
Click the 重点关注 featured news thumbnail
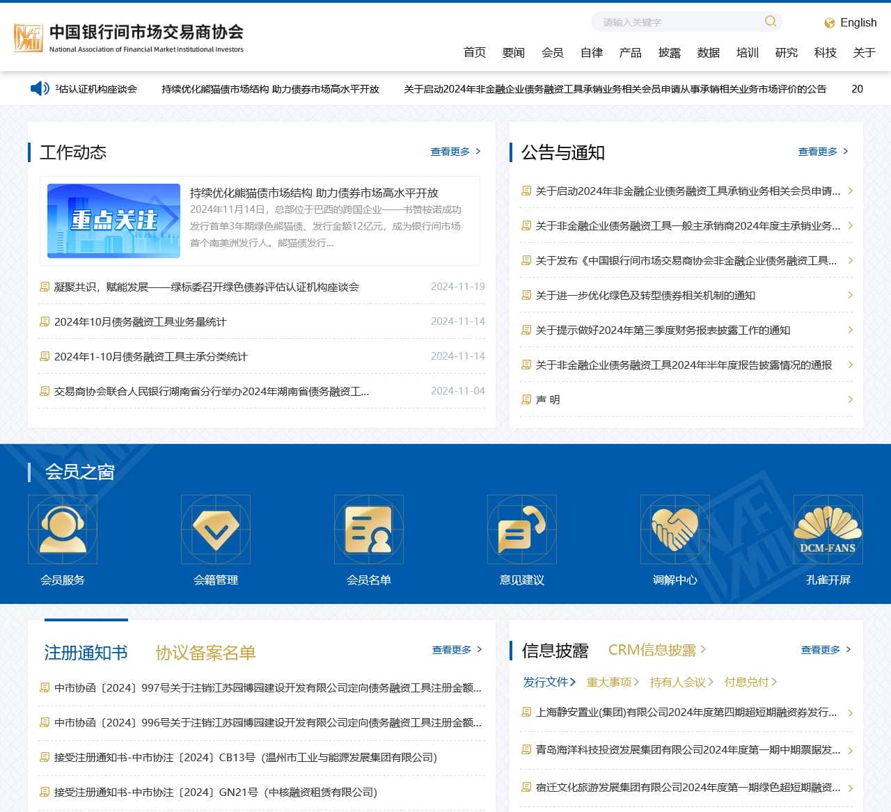point(113,221)
